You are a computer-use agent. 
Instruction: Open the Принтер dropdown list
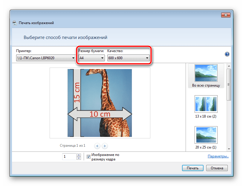pyautogui.click(x=45, y=58)
